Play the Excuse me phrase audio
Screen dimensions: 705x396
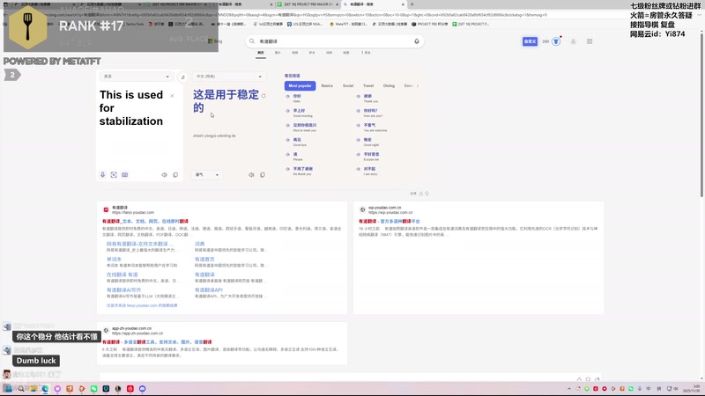[x=359, y=155]
